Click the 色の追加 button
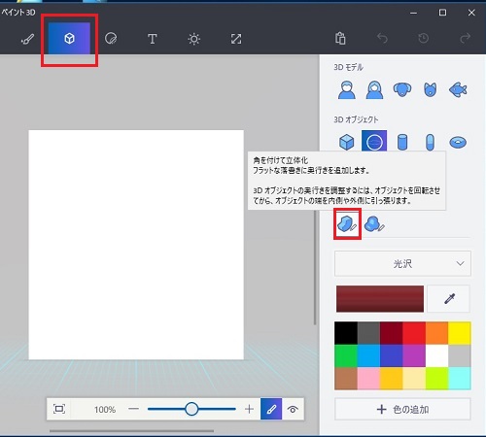The height and width of the screenshot is (437, 486). tap(402, 410)
